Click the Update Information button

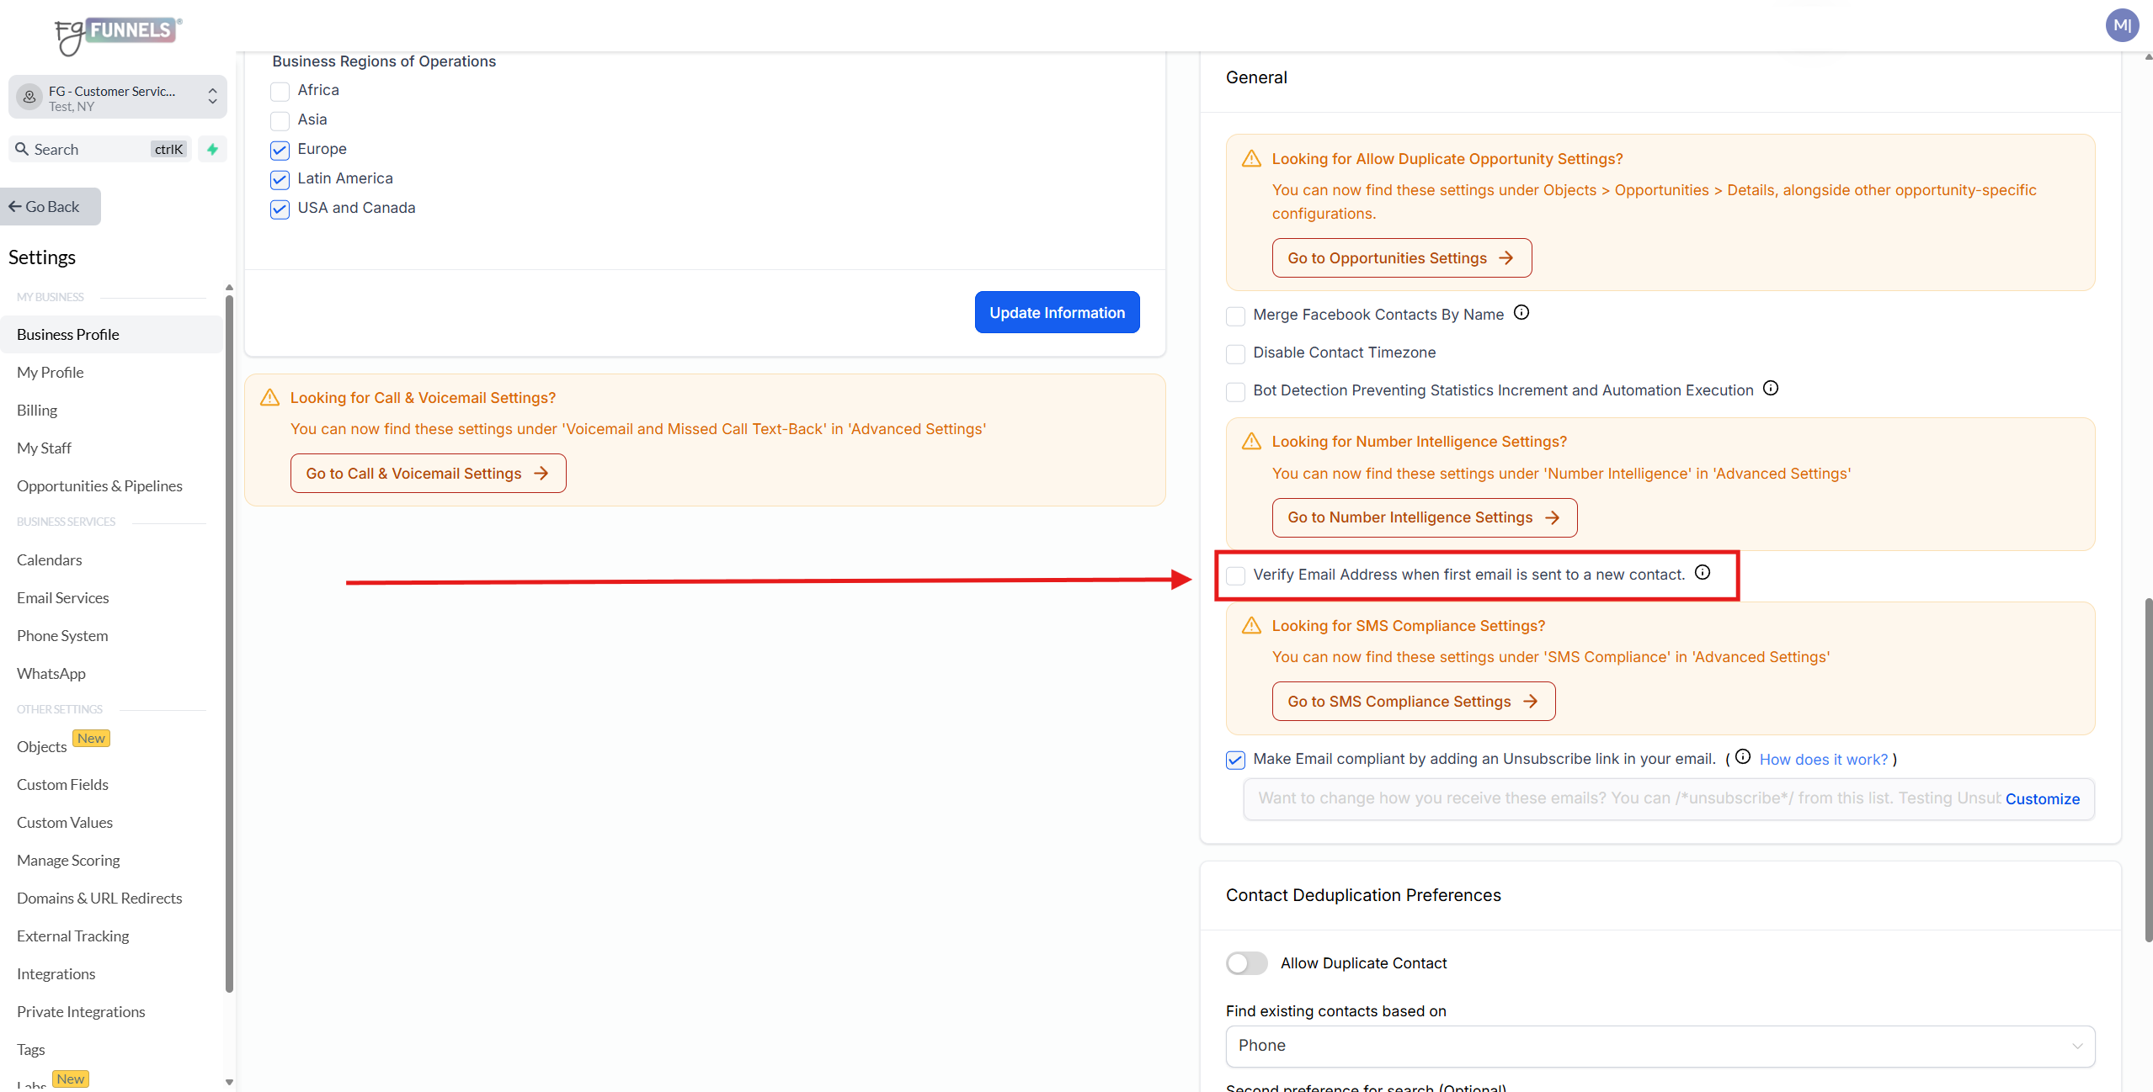click(1057, 313)
